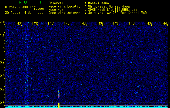The height and width of the screenshot is (108, 170).
Task: Select Shibukawa, Gunma, Japan text
Action: point(110,6)
